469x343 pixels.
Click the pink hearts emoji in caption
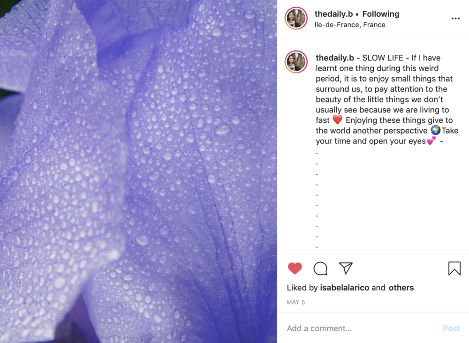[x=431, y=141]
